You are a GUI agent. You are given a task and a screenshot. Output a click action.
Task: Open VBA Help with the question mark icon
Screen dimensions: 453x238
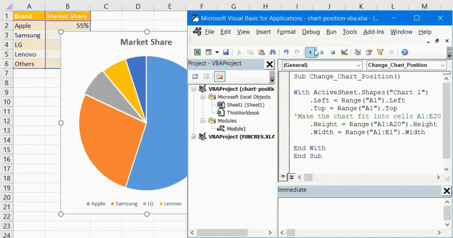405,52
